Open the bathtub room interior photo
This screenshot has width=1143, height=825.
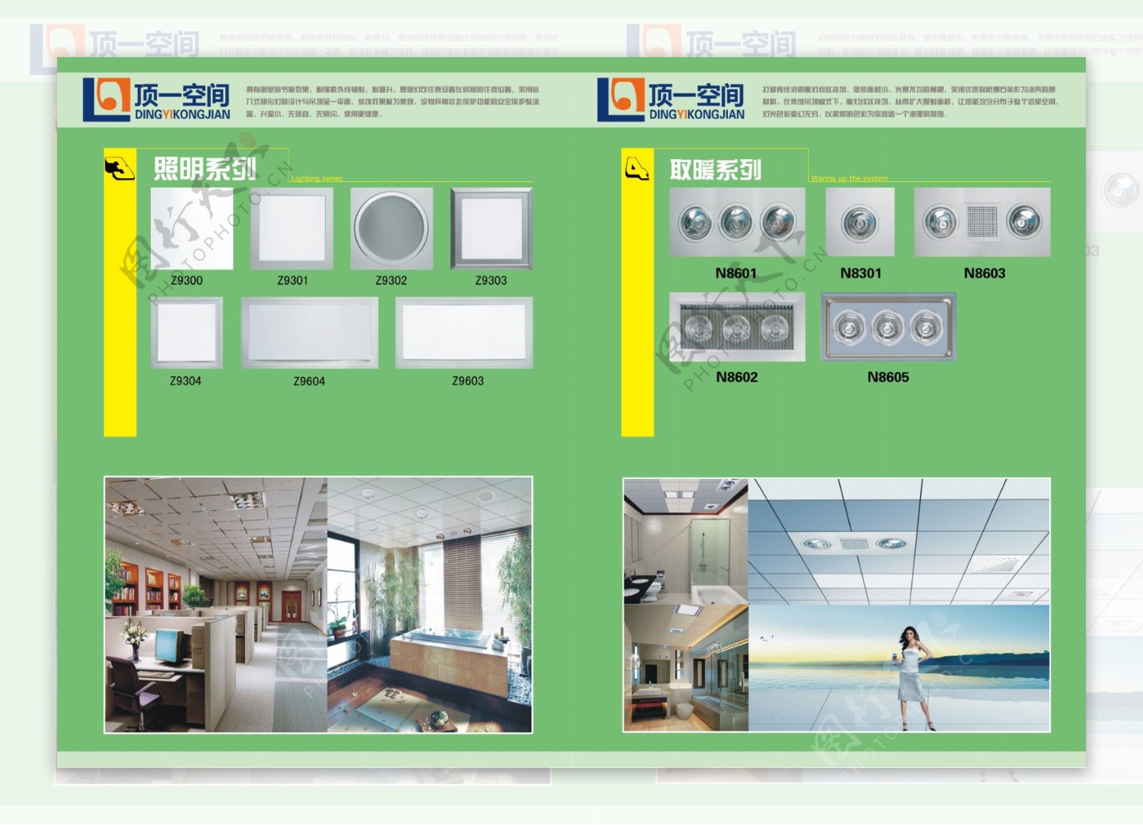coord(429,605)
